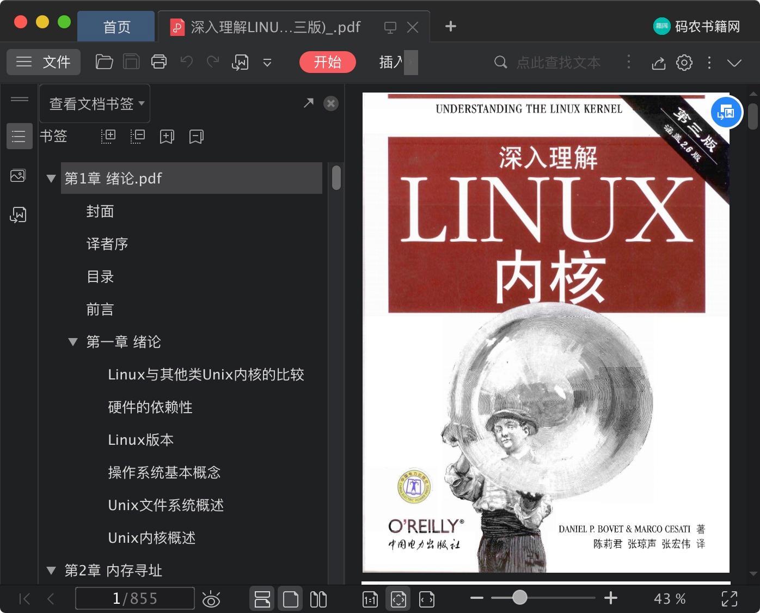Open settings via the gear icon
The width and height of the screenshot is (760, 613).
tap(684, 63)
